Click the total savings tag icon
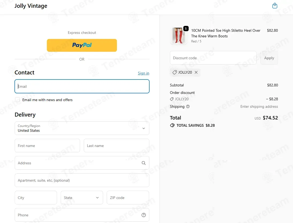The width and height of the screenshot is (293, 223). [x=172, y=125]
